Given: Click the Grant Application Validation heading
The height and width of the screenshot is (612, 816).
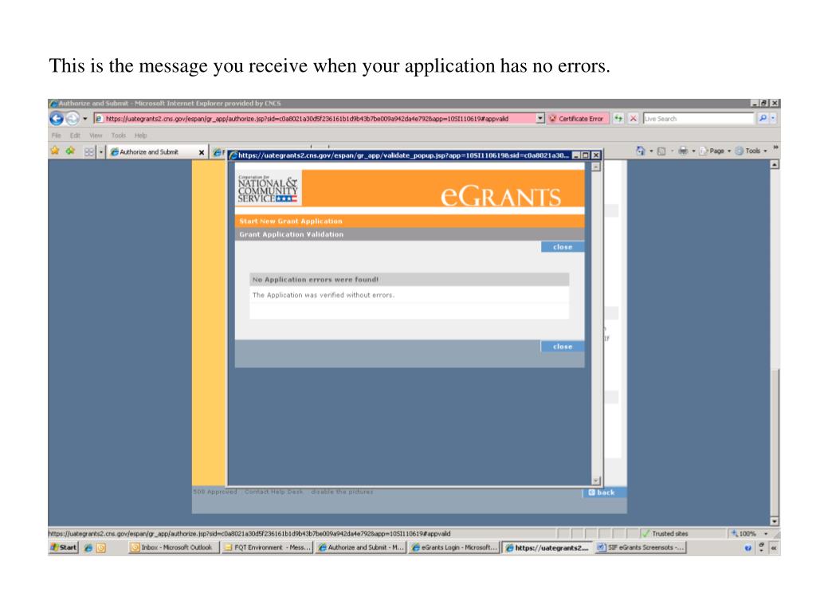Looking at the screenshot, I should coord(292,234).
